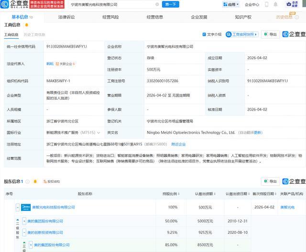Select the 500万元 registered capital value

[x=153, y=70]
